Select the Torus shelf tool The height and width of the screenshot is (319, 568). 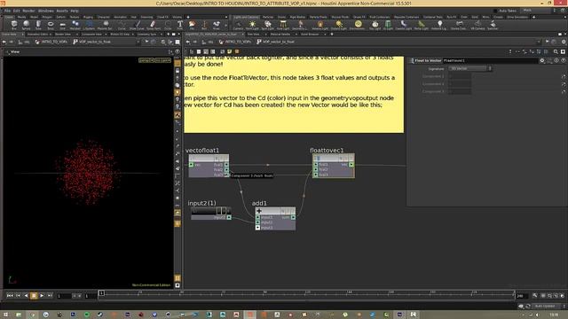51,25
